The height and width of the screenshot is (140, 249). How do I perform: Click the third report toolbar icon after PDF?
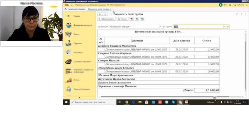tap(142, 19)
